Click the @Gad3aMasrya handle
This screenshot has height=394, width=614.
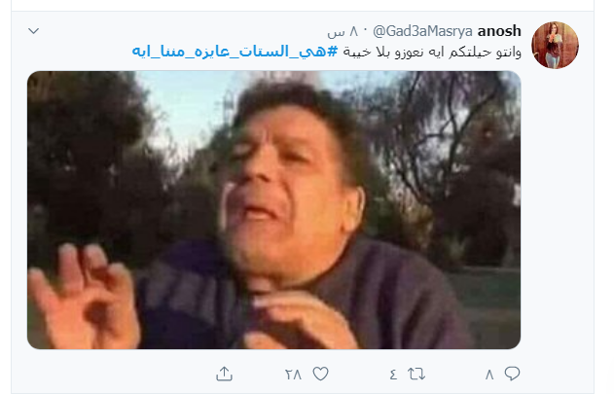[x=422, y=31]
